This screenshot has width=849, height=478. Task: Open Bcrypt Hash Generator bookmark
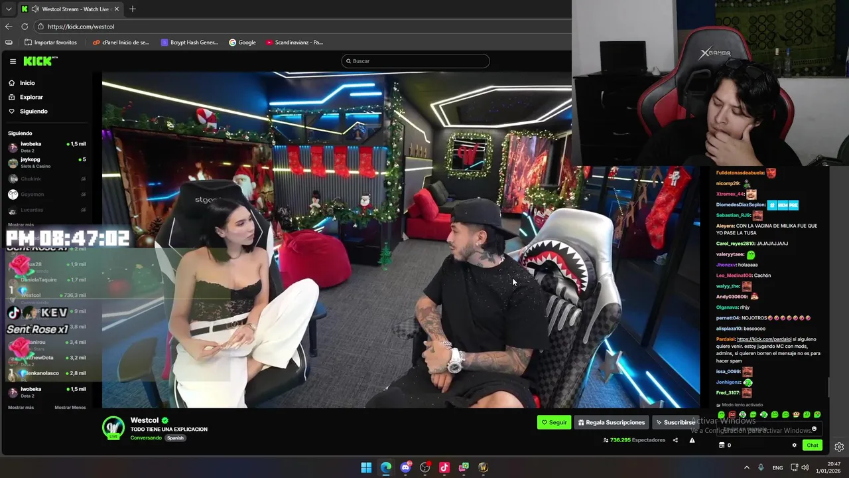[x=190, y=42]
